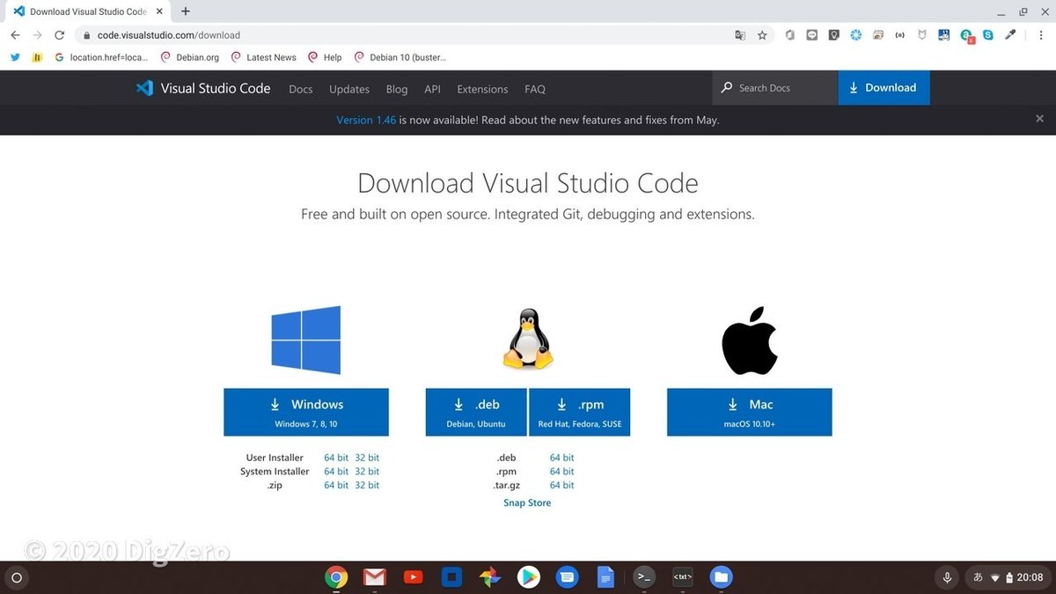The image size is (1056, 594).
Task: Download Windows .zip 64 bit
Action: coord(336,485)
